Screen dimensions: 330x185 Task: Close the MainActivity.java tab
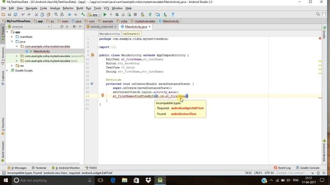pos(150,27)
